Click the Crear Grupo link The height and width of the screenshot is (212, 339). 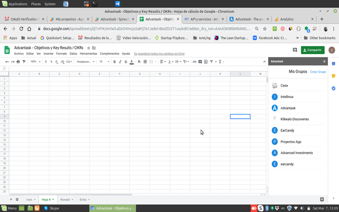click(x=318, y=72)
